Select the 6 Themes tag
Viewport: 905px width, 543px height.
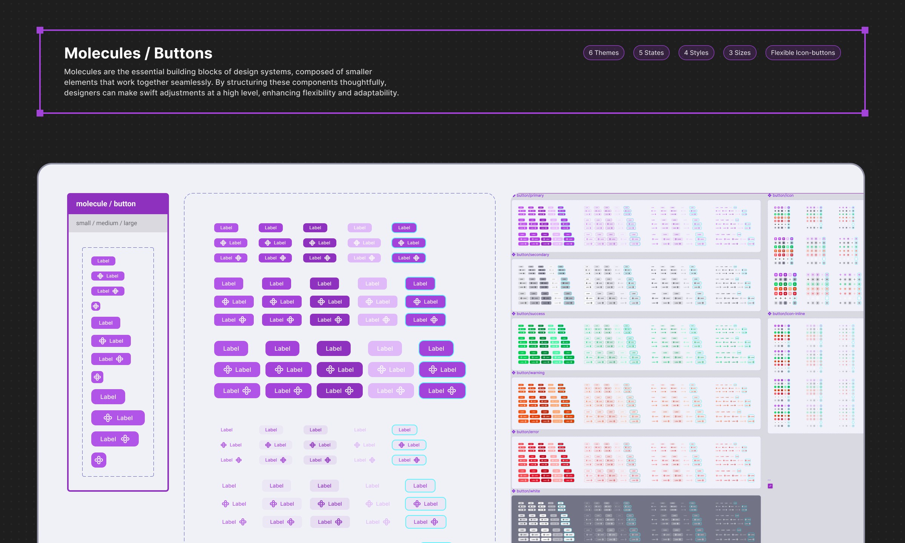pyautogui.click(x=603, y=53)
